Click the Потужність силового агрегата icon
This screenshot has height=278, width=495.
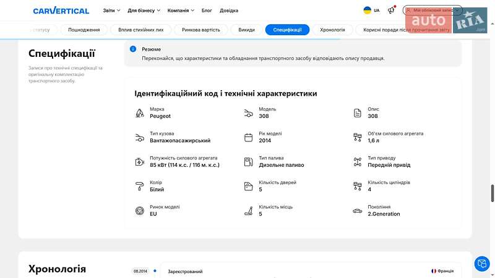pyautogui.click(x=140, y=162)
